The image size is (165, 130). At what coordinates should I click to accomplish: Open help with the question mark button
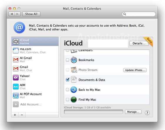pos(147,113)
